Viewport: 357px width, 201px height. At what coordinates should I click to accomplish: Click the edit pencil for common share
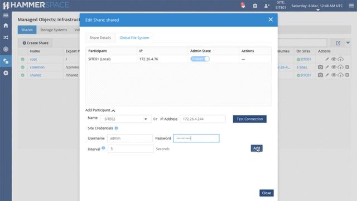(327, 67)
